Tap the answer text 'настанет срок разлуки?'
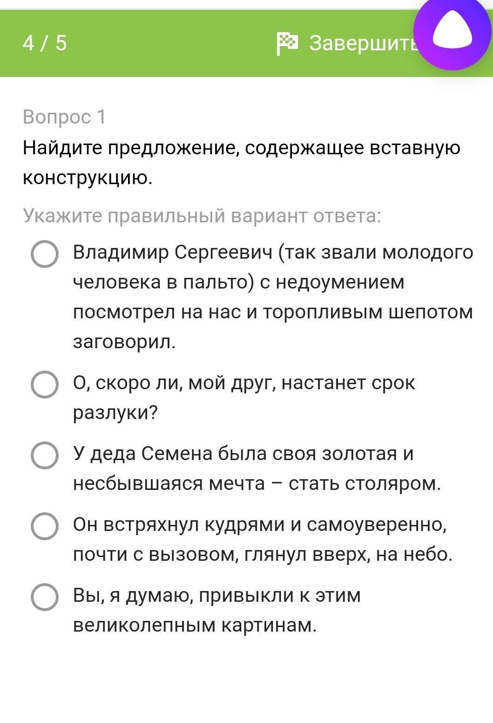Screen dimensions: 493x723 point(244,397)
